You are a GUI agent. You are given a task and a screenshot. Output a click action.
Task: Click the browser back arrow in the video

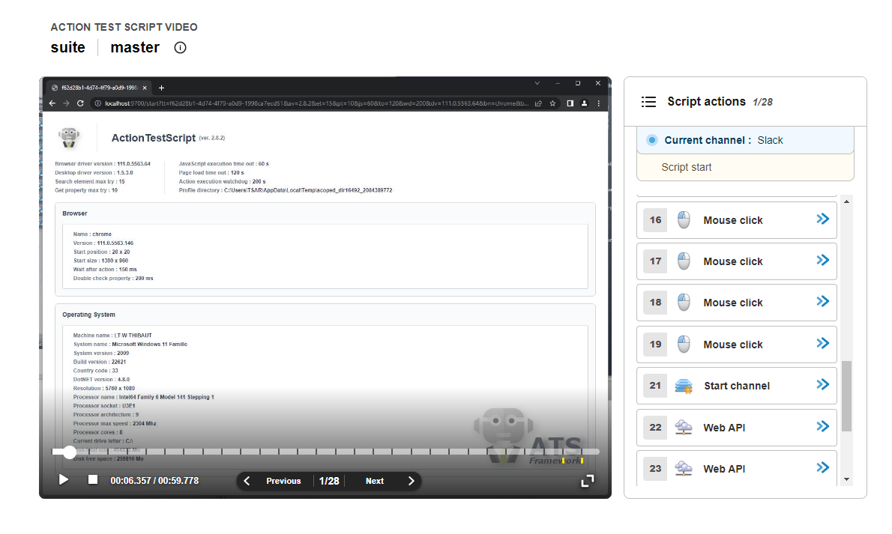point(52,103)
